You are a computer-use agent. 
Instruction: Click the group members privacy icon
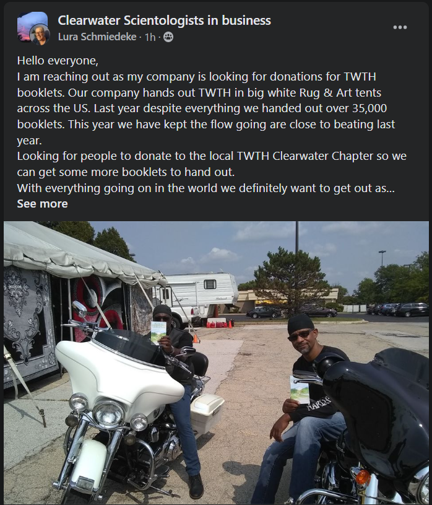[x=168, y=37]
